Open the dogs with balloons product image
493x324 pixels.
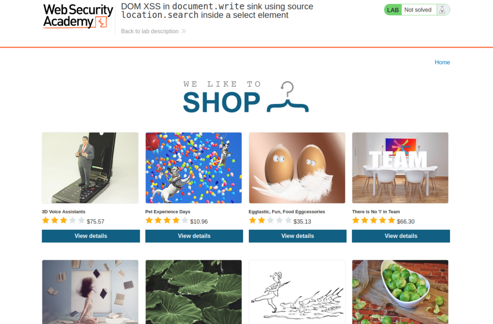[x=194, y=168]
